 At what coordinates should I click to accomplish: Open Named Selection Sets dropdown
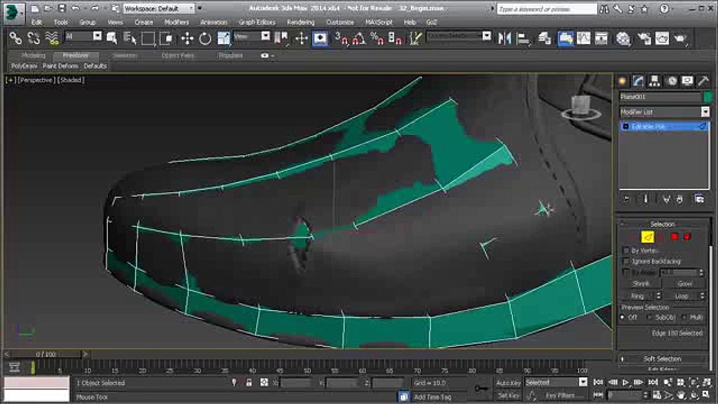(x=459, y=36)
